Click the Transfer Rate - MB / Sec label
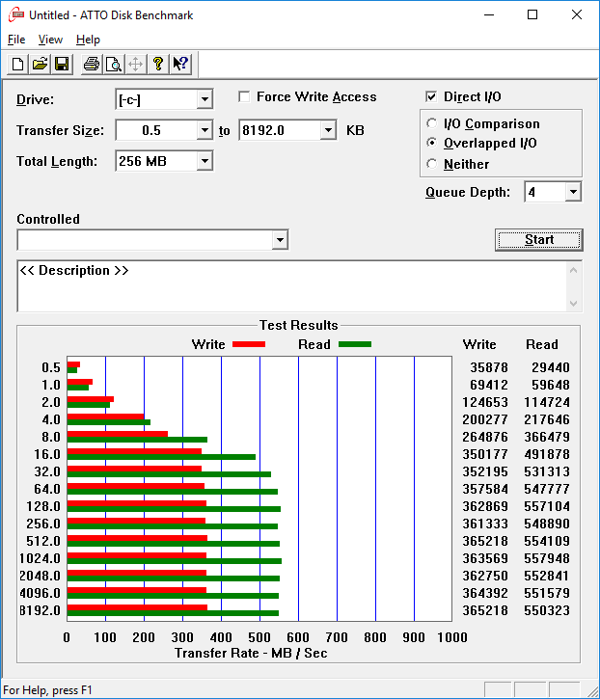 point(251,653)
